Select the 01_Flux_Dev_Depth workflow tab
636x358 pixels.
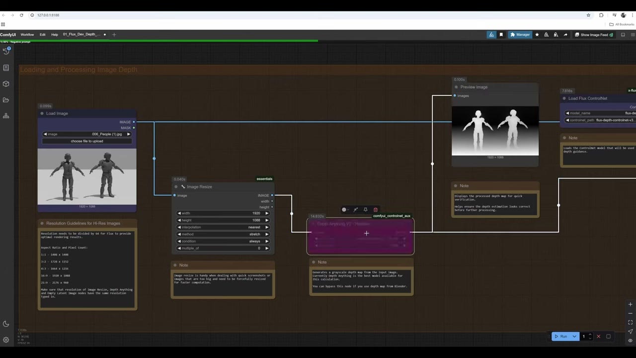click(x=81, y=35)
